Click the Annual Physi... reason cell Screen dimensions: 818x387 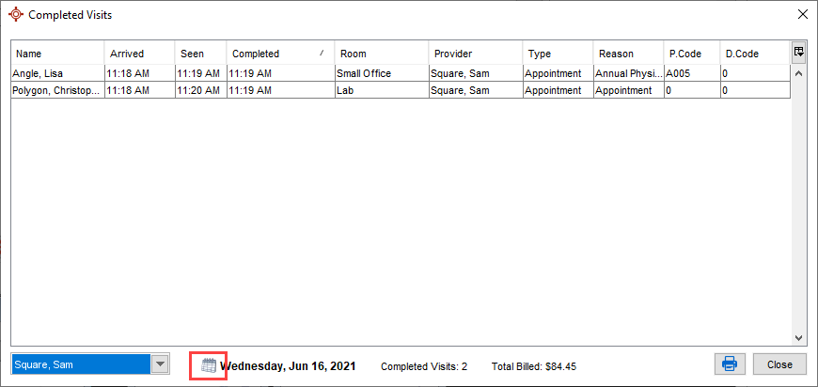629,73
